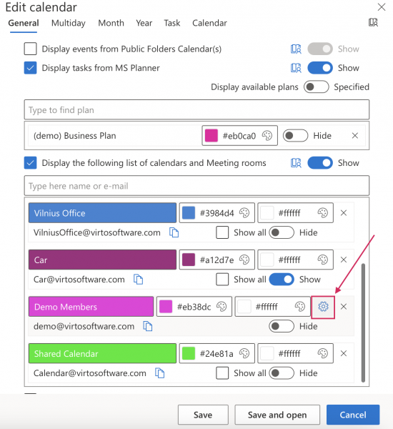
Task: Switch to the Multiday tab
Action: pyautogui.click(x=69, y=23)
